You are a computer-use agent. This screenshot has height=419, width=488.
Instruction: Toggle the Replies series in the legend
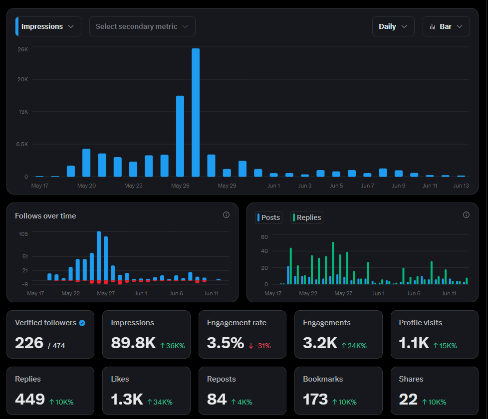306,217
